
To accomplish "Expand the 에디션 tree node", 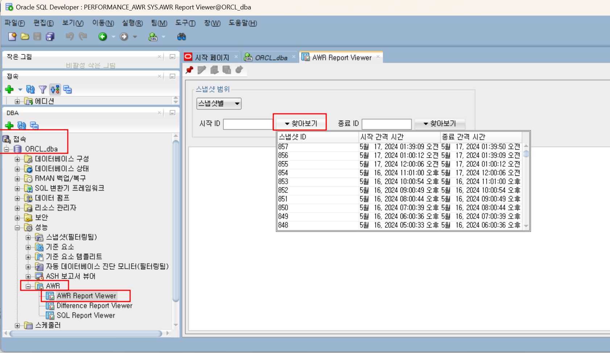I will click(17, 101).
